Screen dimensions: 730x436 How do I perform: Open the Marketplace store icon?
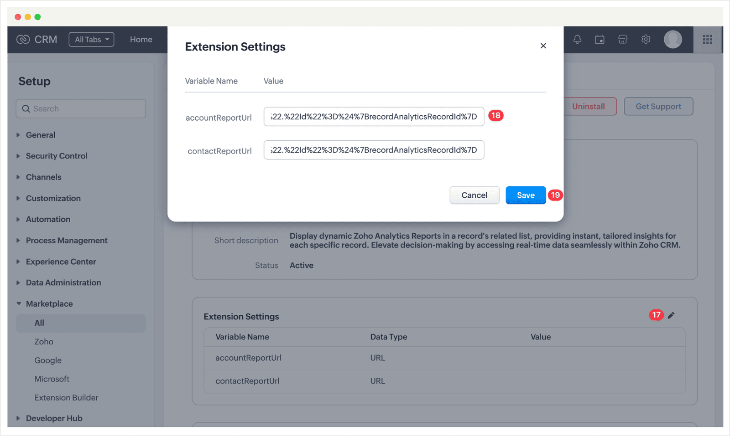click(x=623, y=40)
